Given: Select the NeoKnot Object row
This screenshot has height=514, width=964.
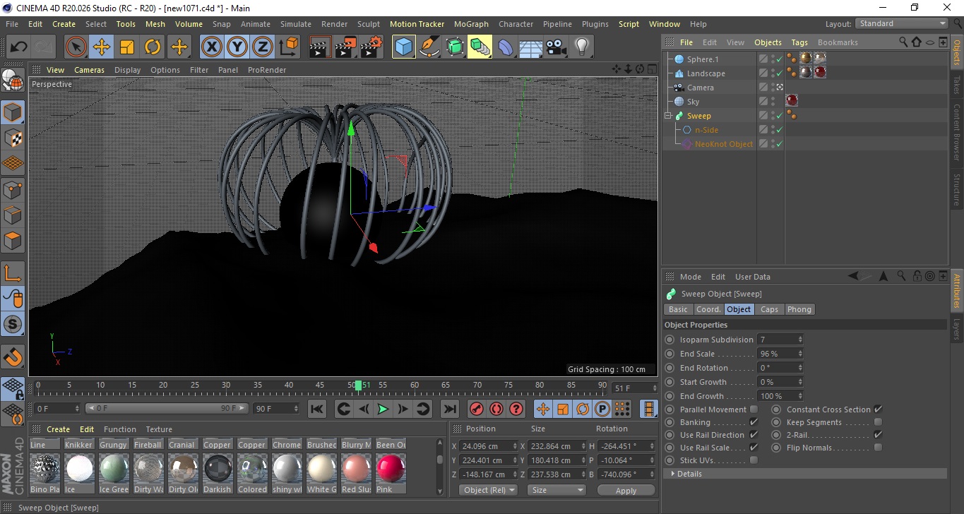Looking at the screenshot, I should [723, 144].
